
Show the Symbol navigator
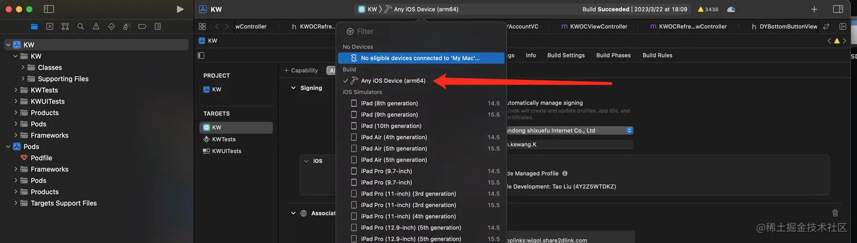coord(65,27)
